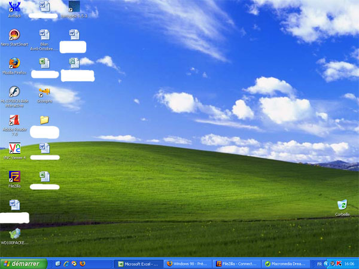Launch Internet Explorer from quick launch
The width and height of the screenshot is (359, 269).
pyautogui.click(x=66, y=264)
